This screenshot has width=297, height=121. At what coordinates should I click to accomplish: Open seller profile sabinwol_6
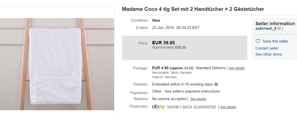click(x=266, y=28)
